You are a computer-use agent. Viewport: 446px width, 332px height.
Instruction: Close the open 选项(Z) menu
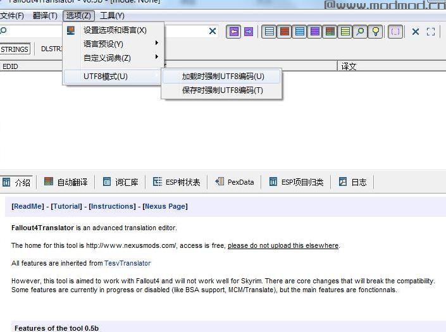78,16
